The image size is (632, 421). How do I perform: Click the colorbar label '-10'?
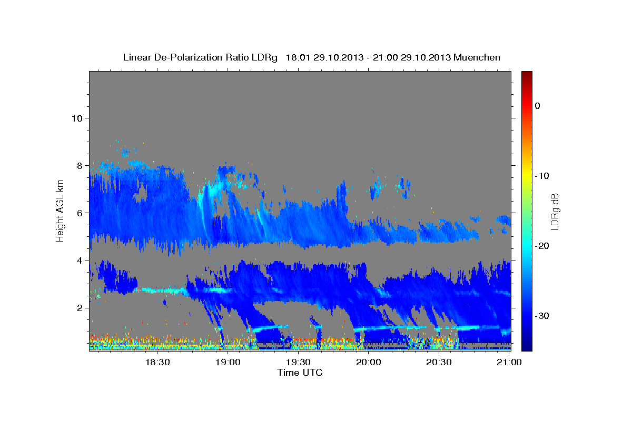[542, 176]
